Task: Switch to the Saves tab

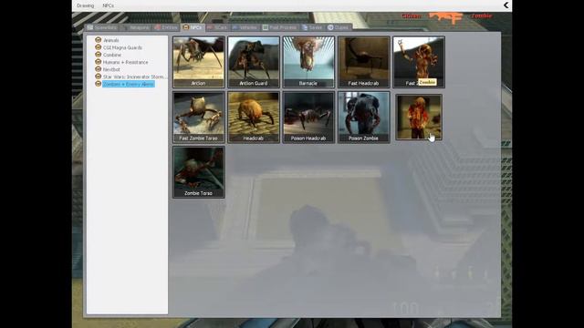Action: pos(312,27)
